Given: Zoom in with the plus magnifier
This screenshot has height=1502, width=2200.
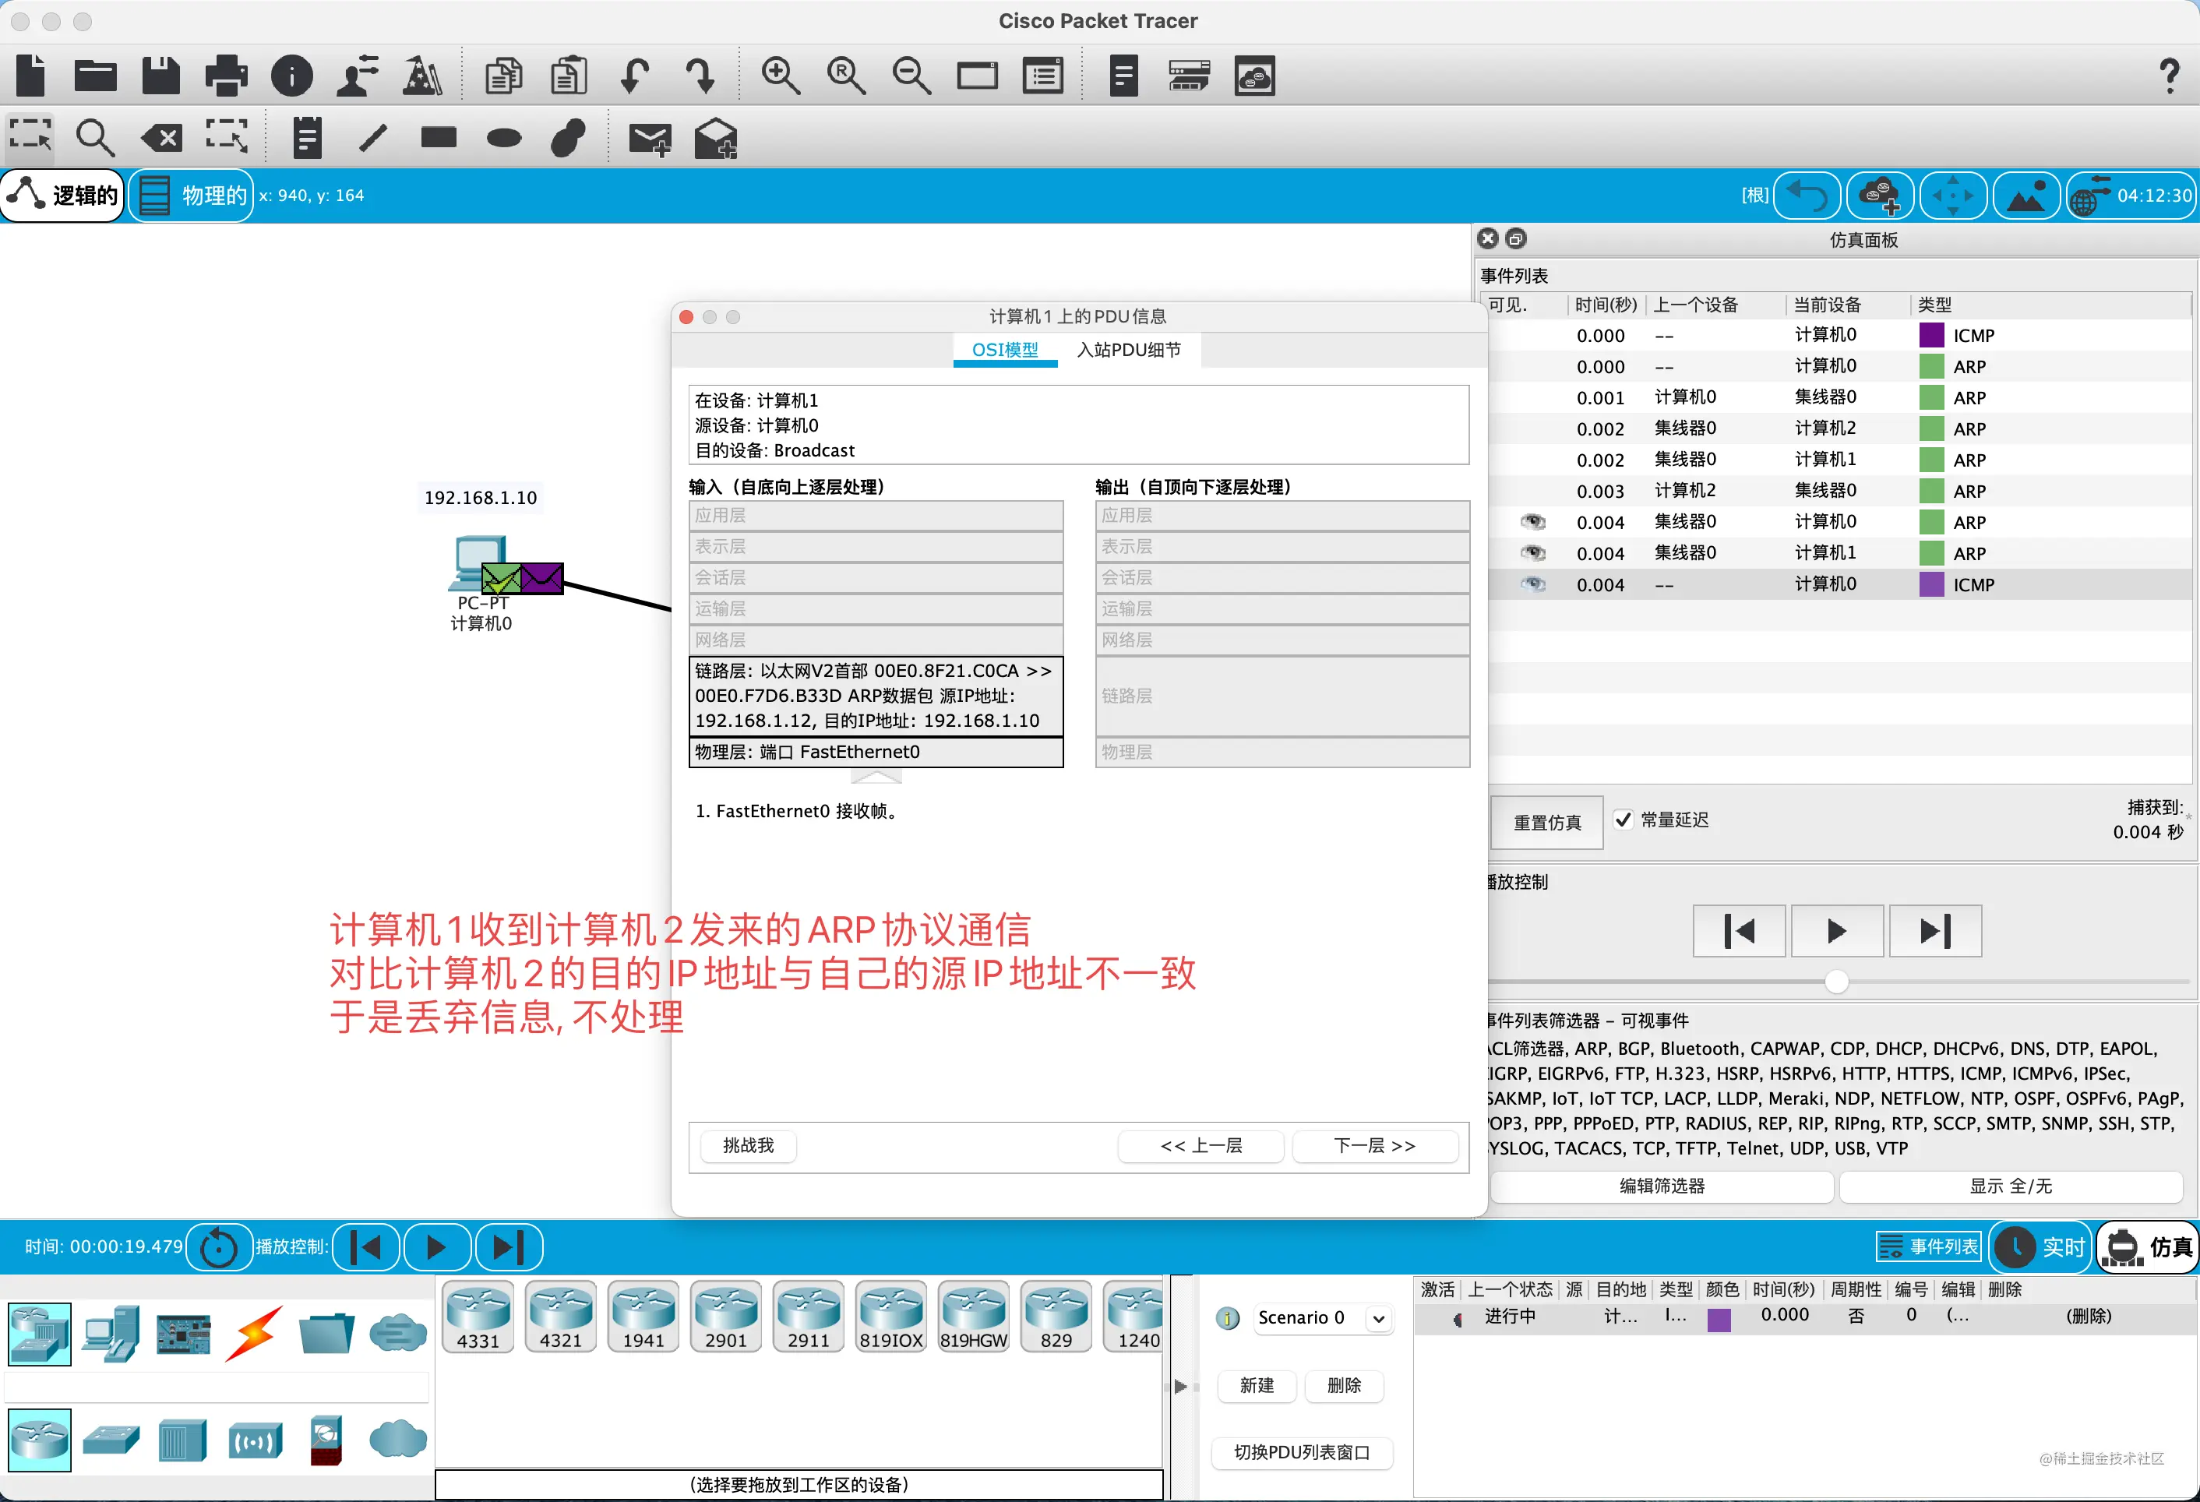Looking at the screenshot, I should [x=781, y=76].
